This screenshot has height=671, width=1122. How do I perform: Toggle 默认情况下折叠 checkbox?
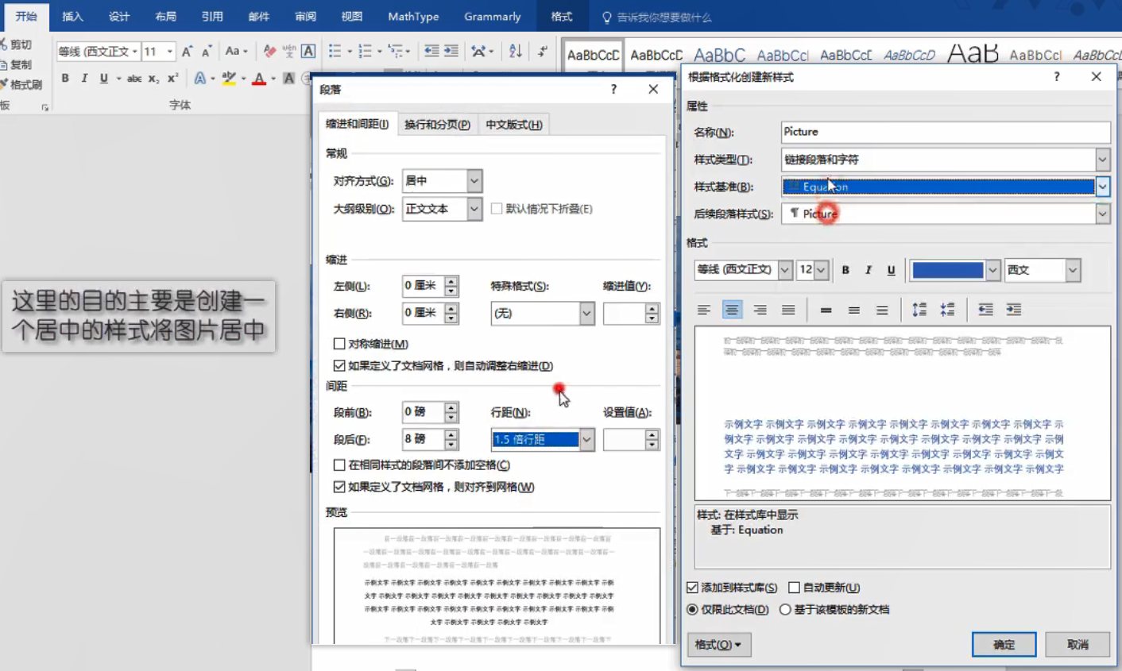(x=497, y=209)
